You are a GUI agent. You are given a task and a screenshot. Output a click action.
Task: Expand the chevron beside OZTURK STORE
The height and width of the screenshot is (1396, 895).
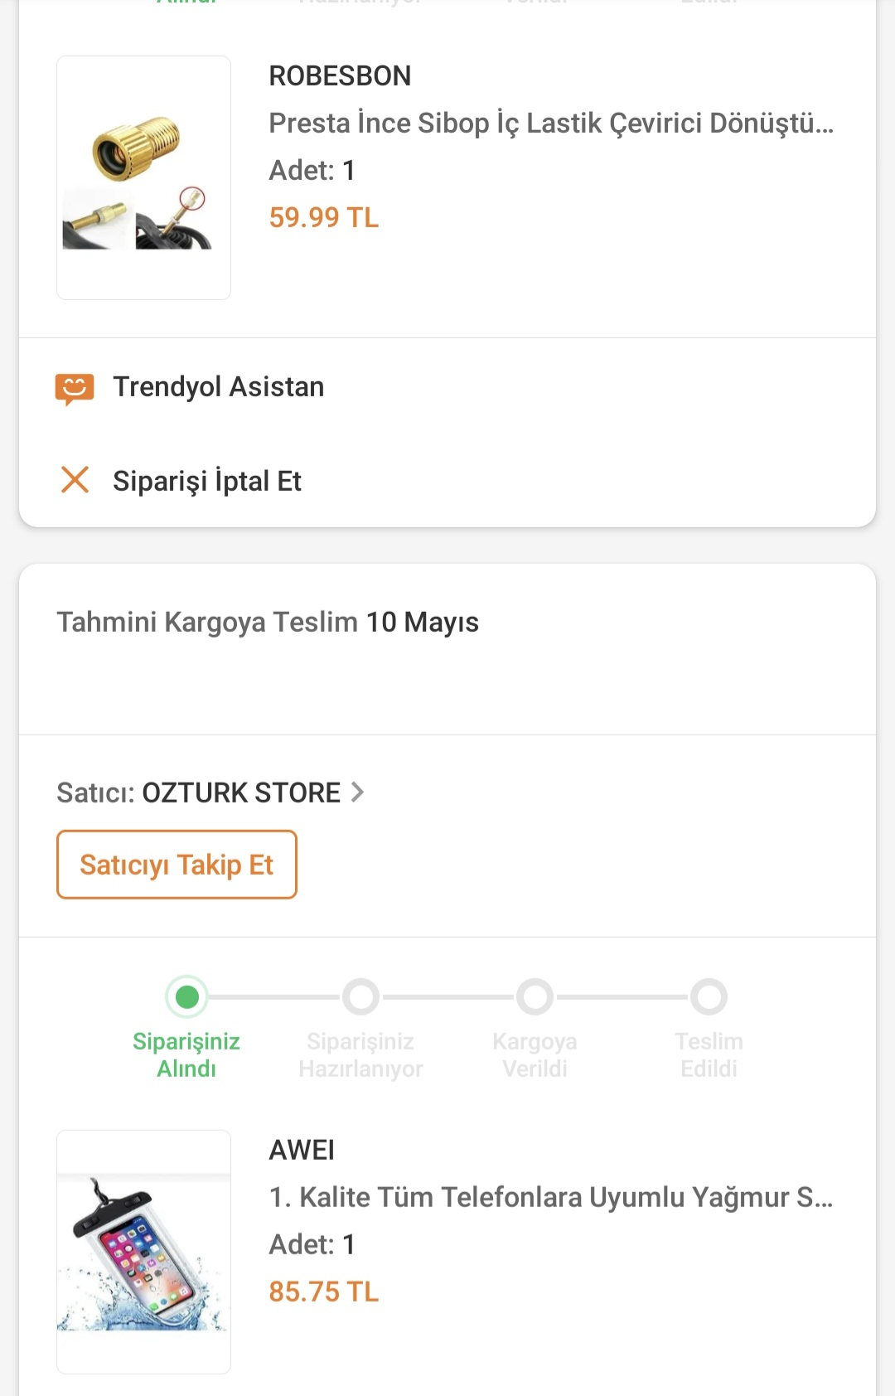tap(357, 792)
